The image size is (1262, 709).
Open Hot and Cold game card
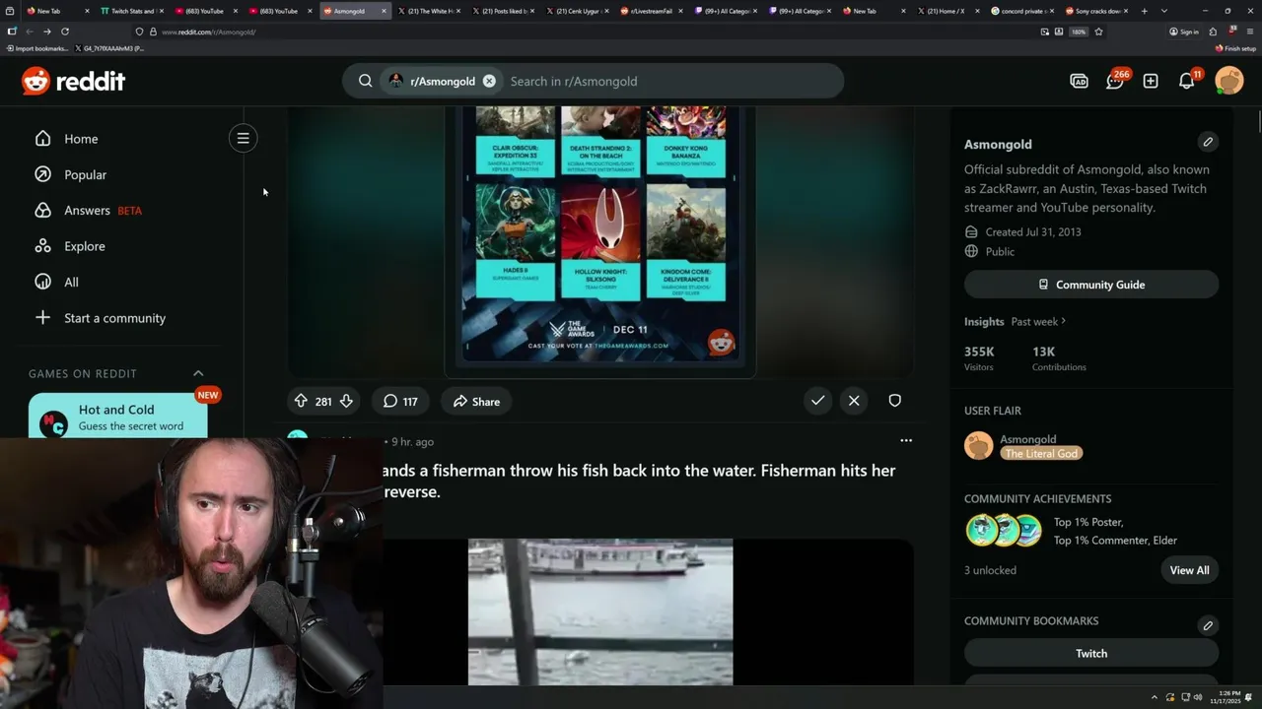point(118,417)
